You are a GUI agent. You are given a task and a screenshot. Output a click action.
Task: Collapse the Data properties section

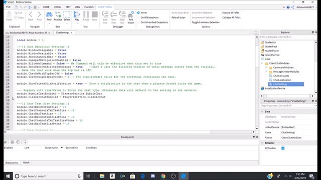[262, 111]
